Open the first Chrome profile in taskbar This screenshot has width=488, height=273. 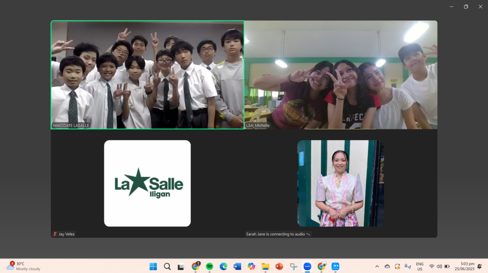pyautogui.click(x=195, y=266)
